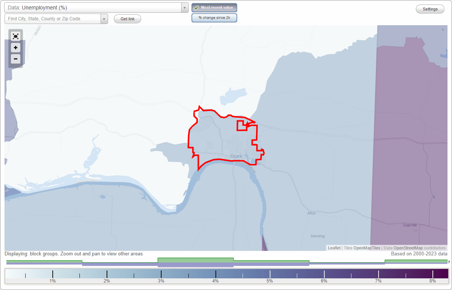Switch to % change since 2k
Viewport: 452px width, 290px height.
[214, 18]
